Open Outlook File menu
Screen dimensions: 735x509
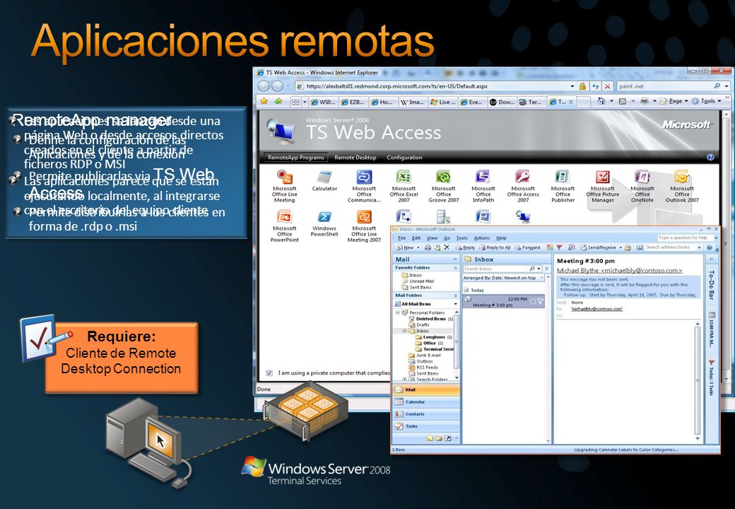pos(401,238)
